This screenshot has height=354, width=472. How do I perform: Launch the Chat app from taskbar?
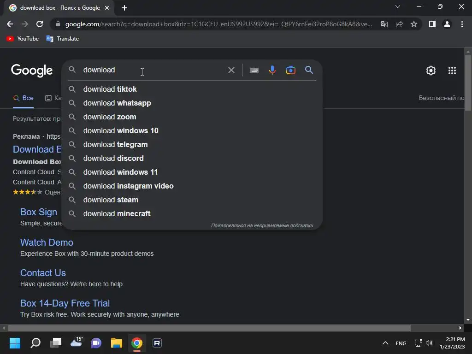click(x=96, y=343)
